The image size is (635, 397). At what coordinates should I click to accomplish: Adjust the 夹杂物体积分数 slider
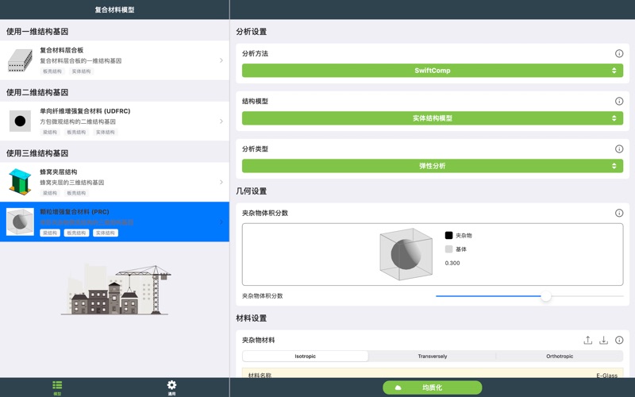[546, 296]
